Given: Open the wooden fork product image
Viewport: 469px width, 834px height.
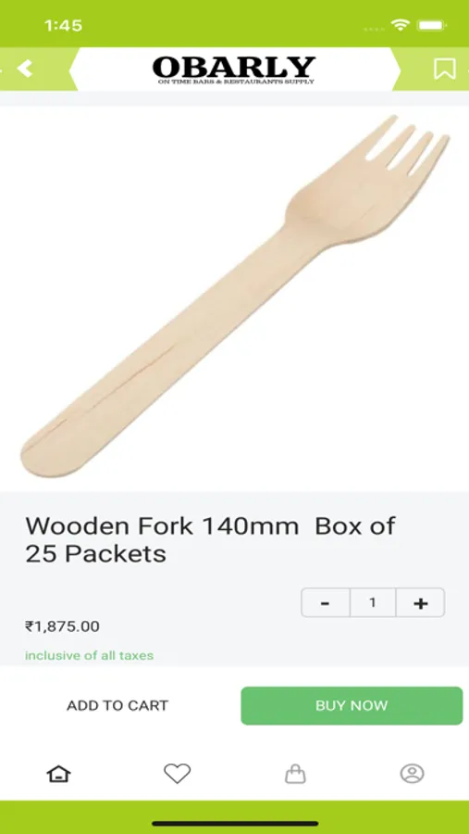Looking at the screenshot, I should [234, 297].
